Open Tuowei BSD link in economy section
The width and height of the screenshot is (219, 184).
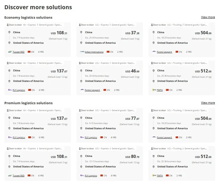pyautogui.click(x=18, y=52)
